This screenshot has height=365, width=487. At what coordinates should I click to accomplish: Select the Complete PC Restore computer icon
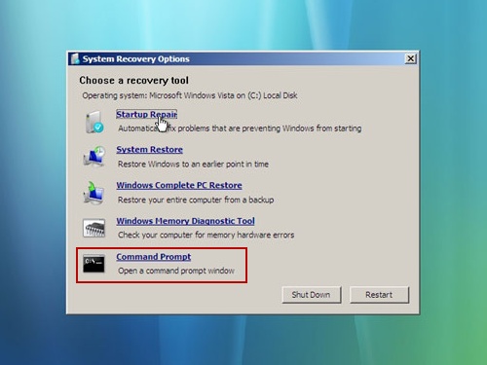(94, 193)
